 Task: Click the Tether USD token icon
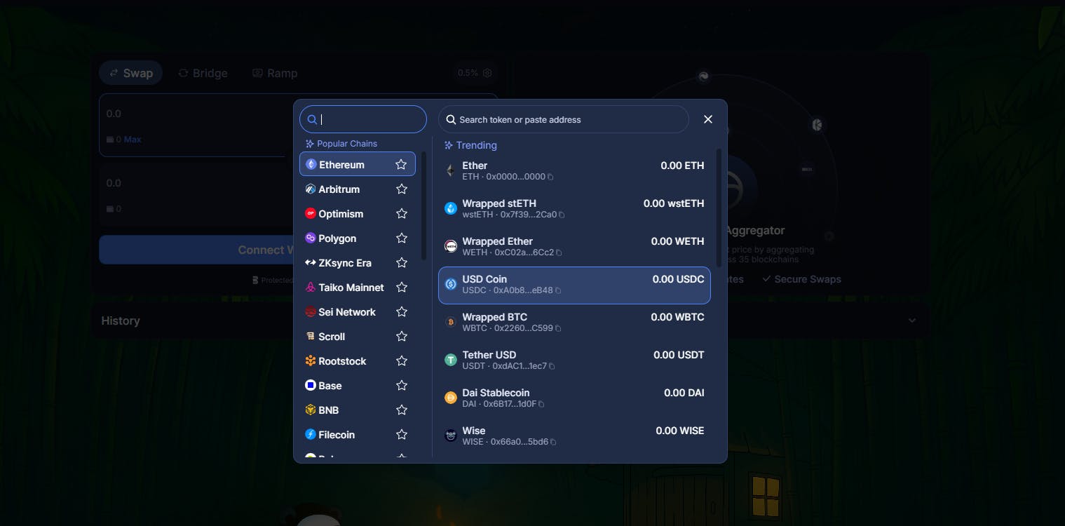pos(449,360)
